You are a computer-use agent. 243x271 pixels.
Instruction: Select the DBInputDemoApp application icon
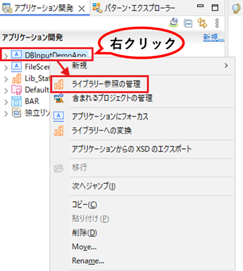(17, 55)
